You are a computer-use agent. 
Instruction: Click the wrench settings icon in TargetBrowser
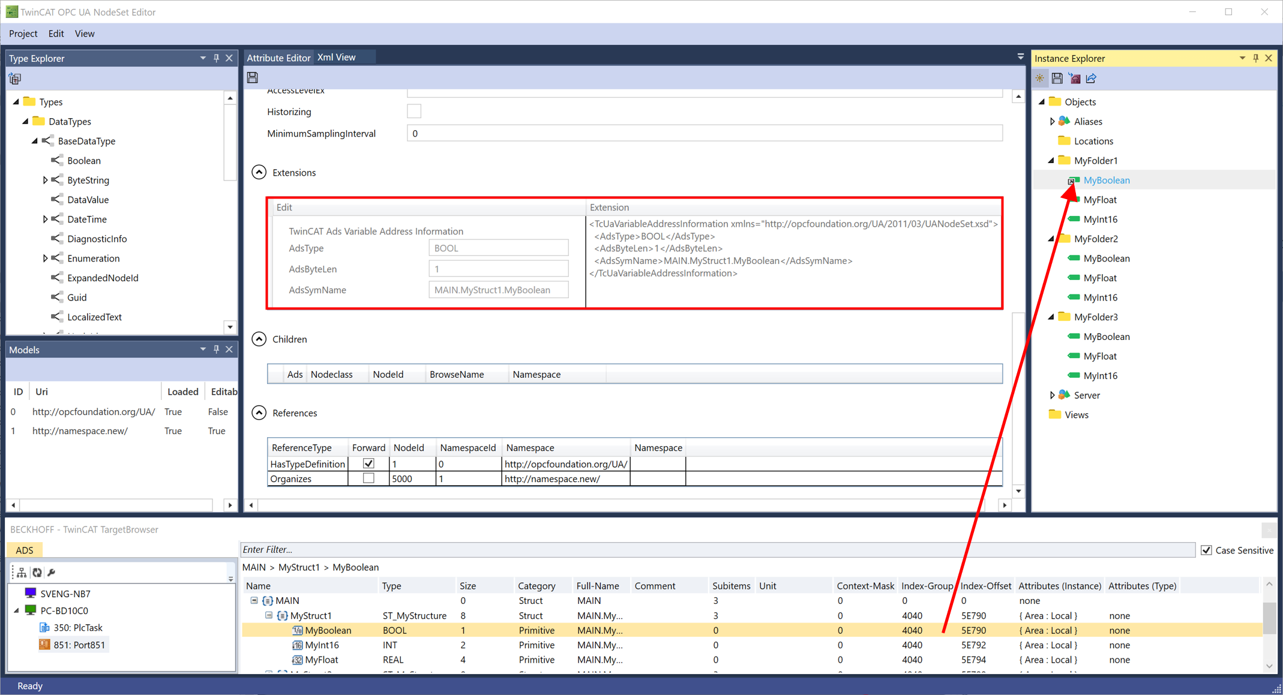(52, 573)
